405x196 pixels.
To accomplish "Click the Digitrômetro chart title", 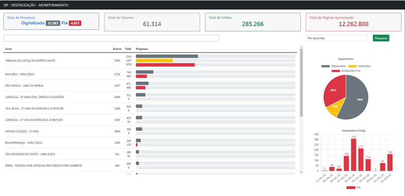I will pos(346,59).
